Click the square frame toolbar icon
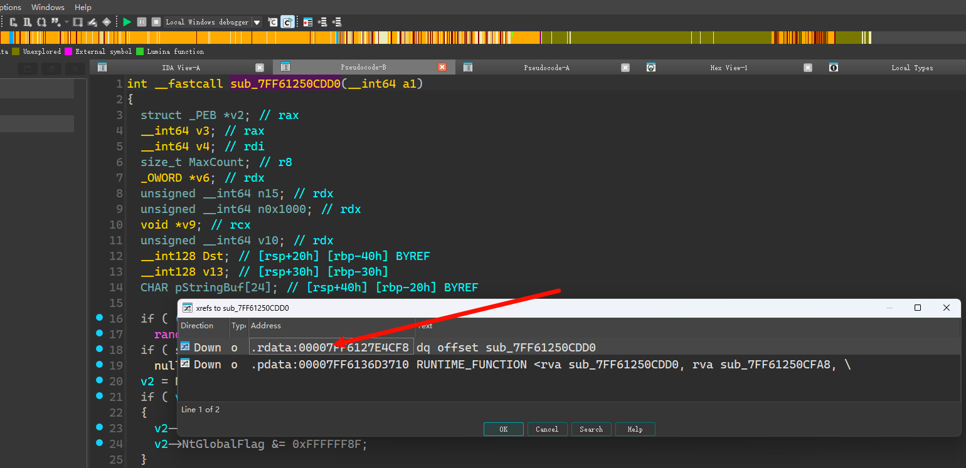This screenshot has height=468, width=966. [x=77, y=22]
